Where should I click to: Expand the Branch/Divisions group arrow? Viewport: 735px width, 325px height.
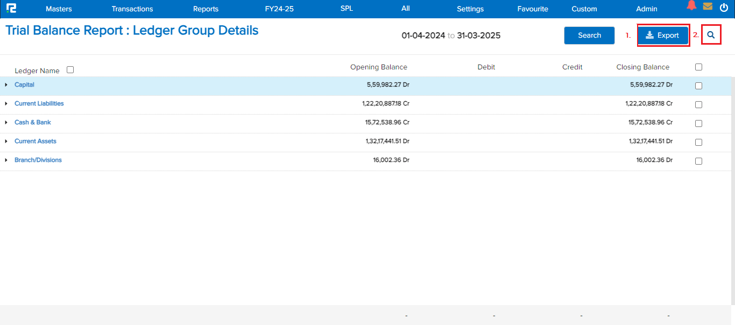(x=6, y=160)
